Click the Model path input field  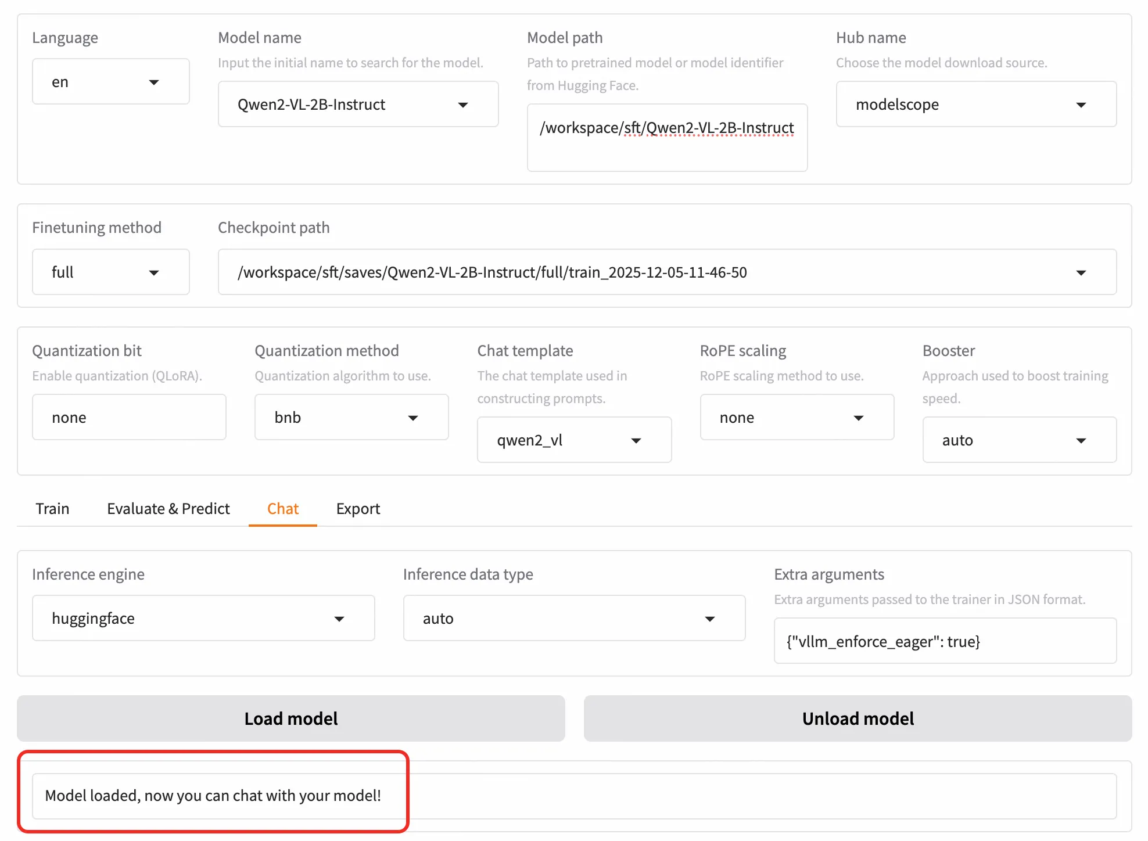pyautogui.click(x=666, y=137)
